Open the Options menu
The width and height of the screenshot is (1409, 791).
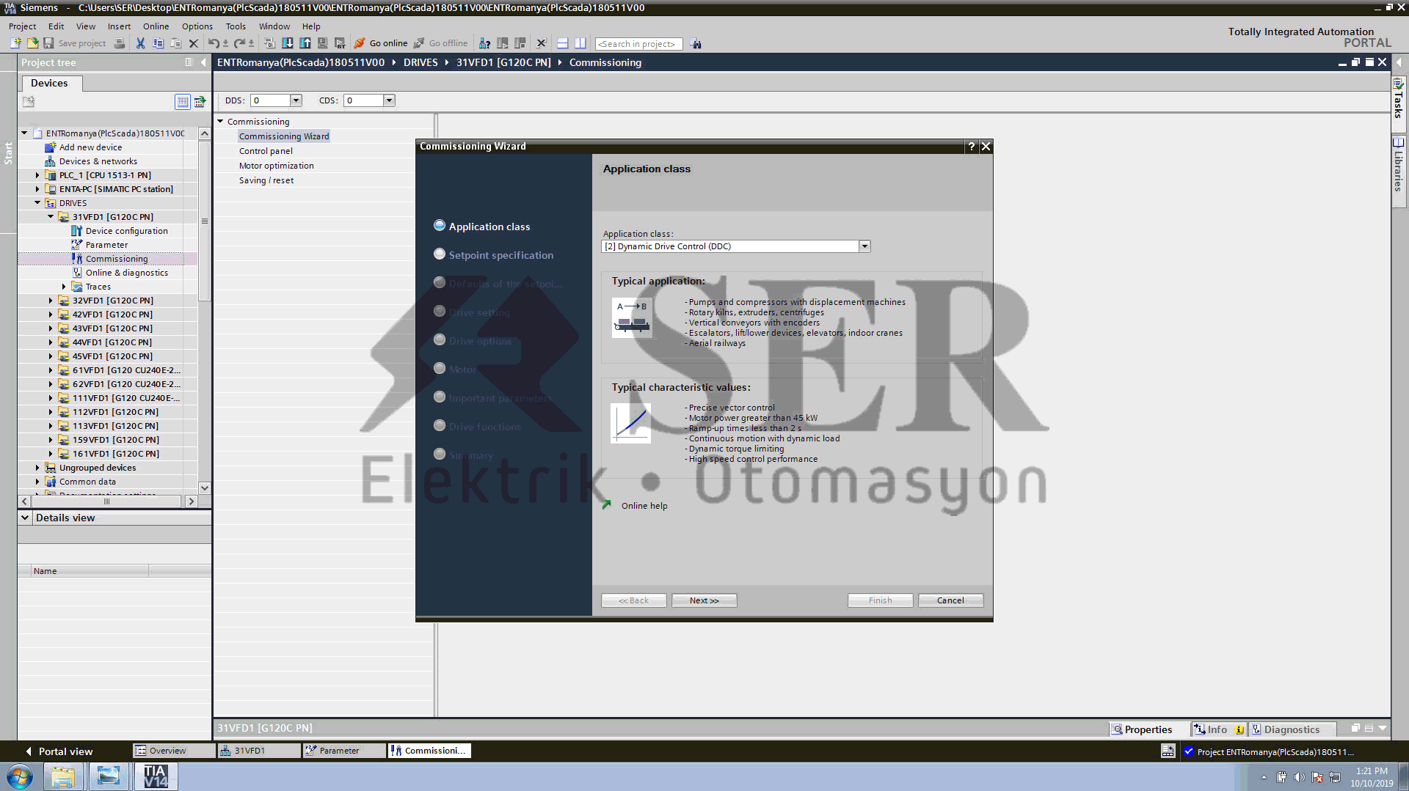(197, 26)
